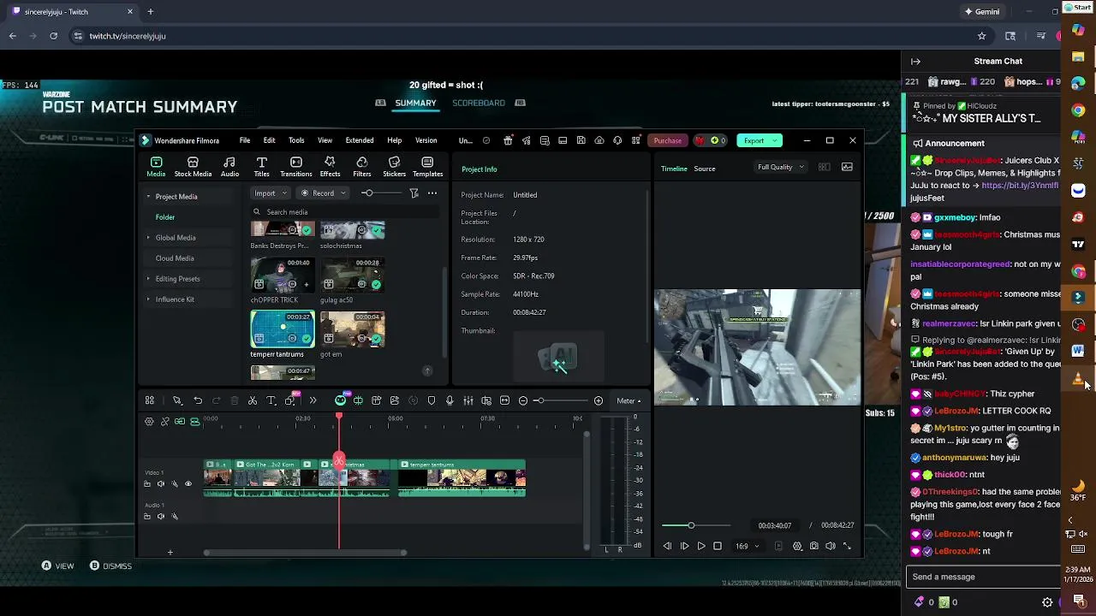Open the Titles panel

click(x=262, y=167)
